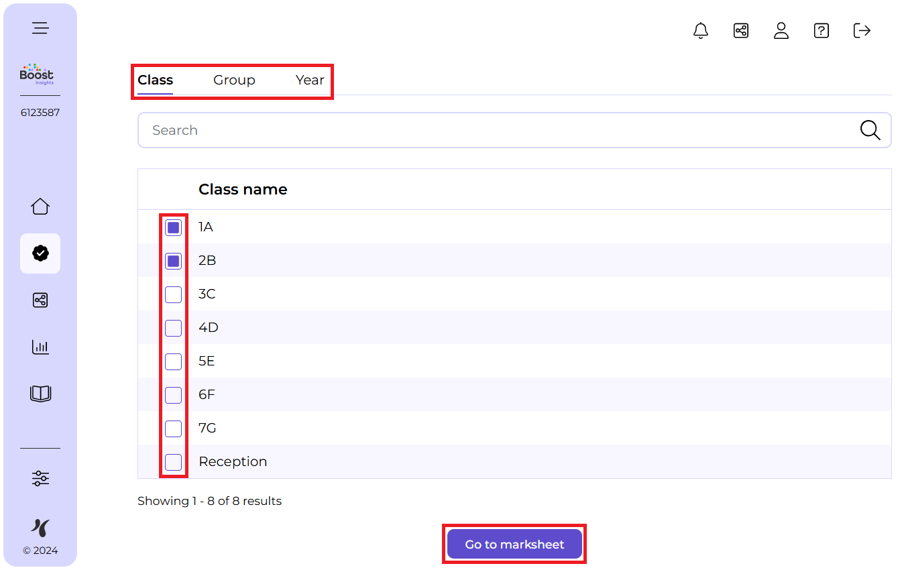Open the bar chart reports icon

(x=40, y=347)
